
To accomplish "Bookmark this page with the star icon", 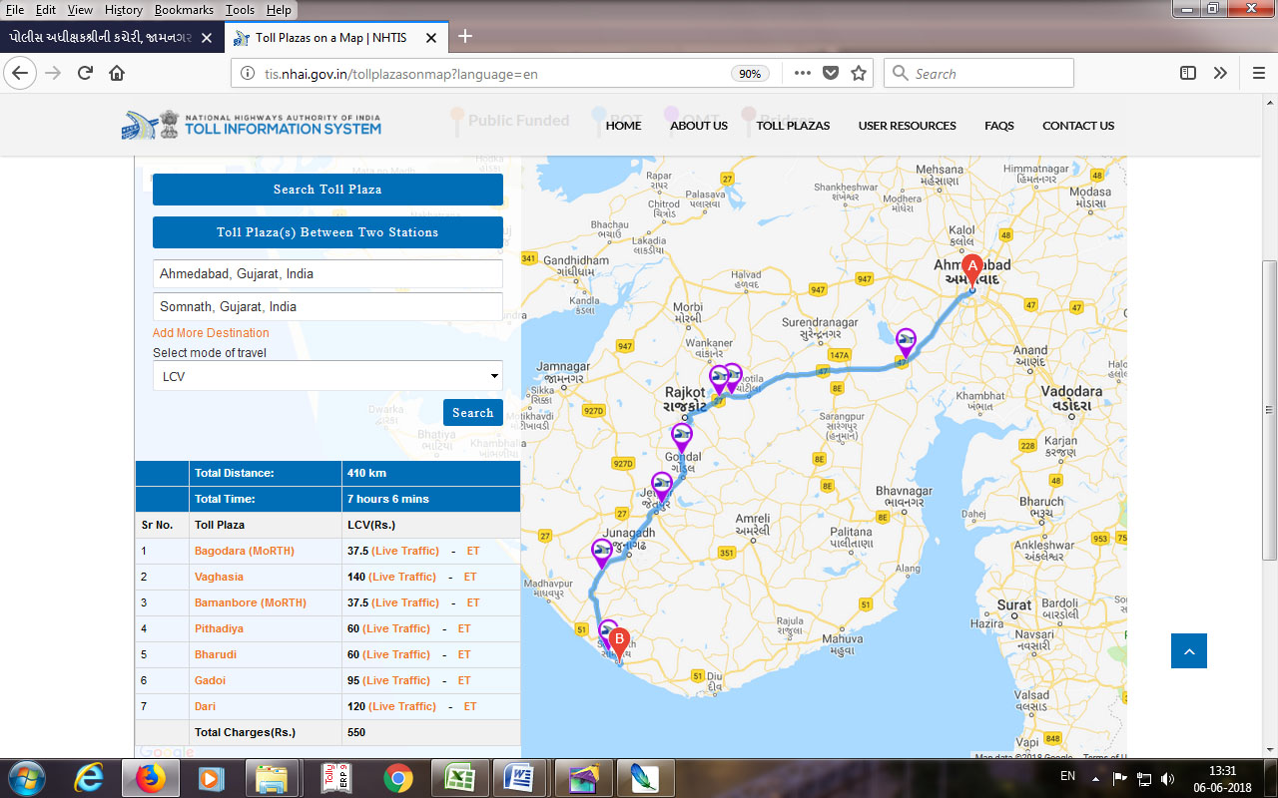I will coord(858,73).
